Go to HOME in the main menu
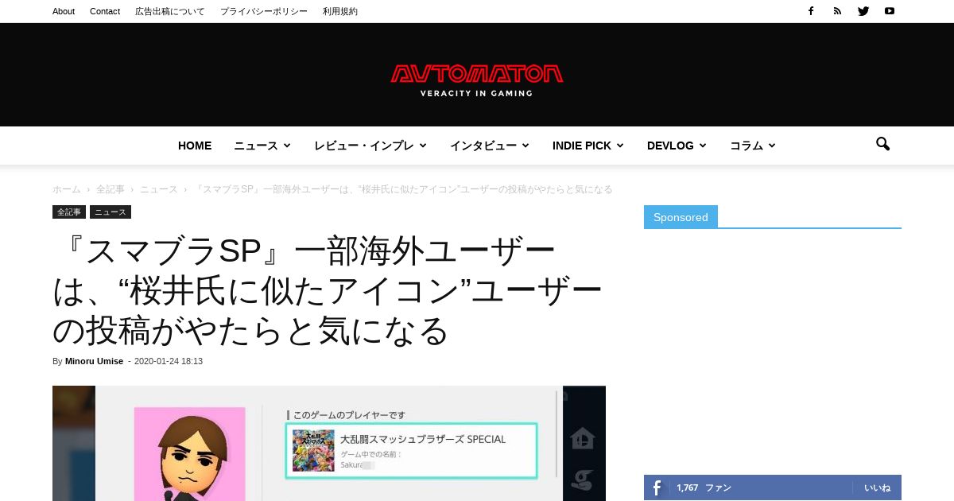This screenshot has height=501, width=954. coord(195,146)
